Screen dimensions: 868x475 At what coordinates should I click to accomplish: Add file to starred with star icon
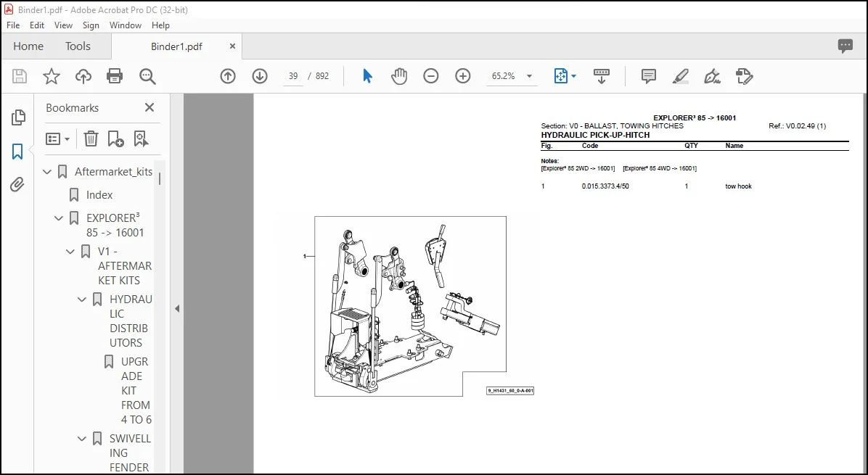coord(52,76)
